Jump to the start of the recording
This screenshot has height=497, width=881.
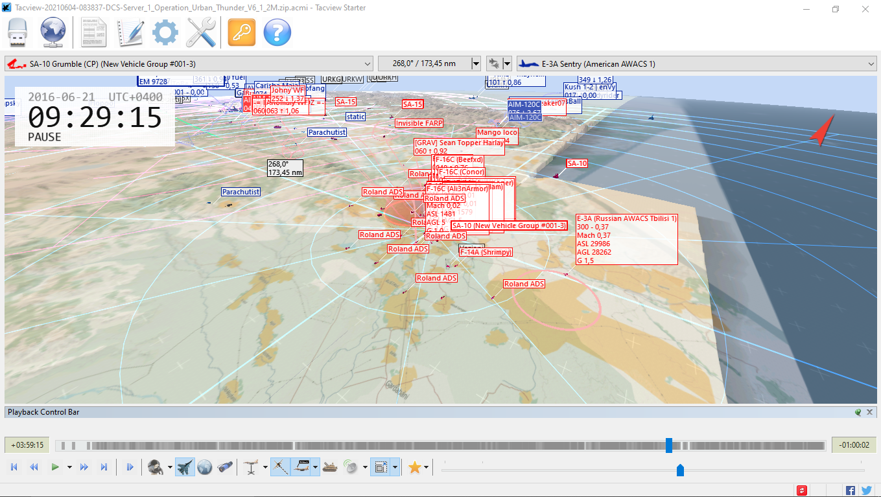pos(14,467)
